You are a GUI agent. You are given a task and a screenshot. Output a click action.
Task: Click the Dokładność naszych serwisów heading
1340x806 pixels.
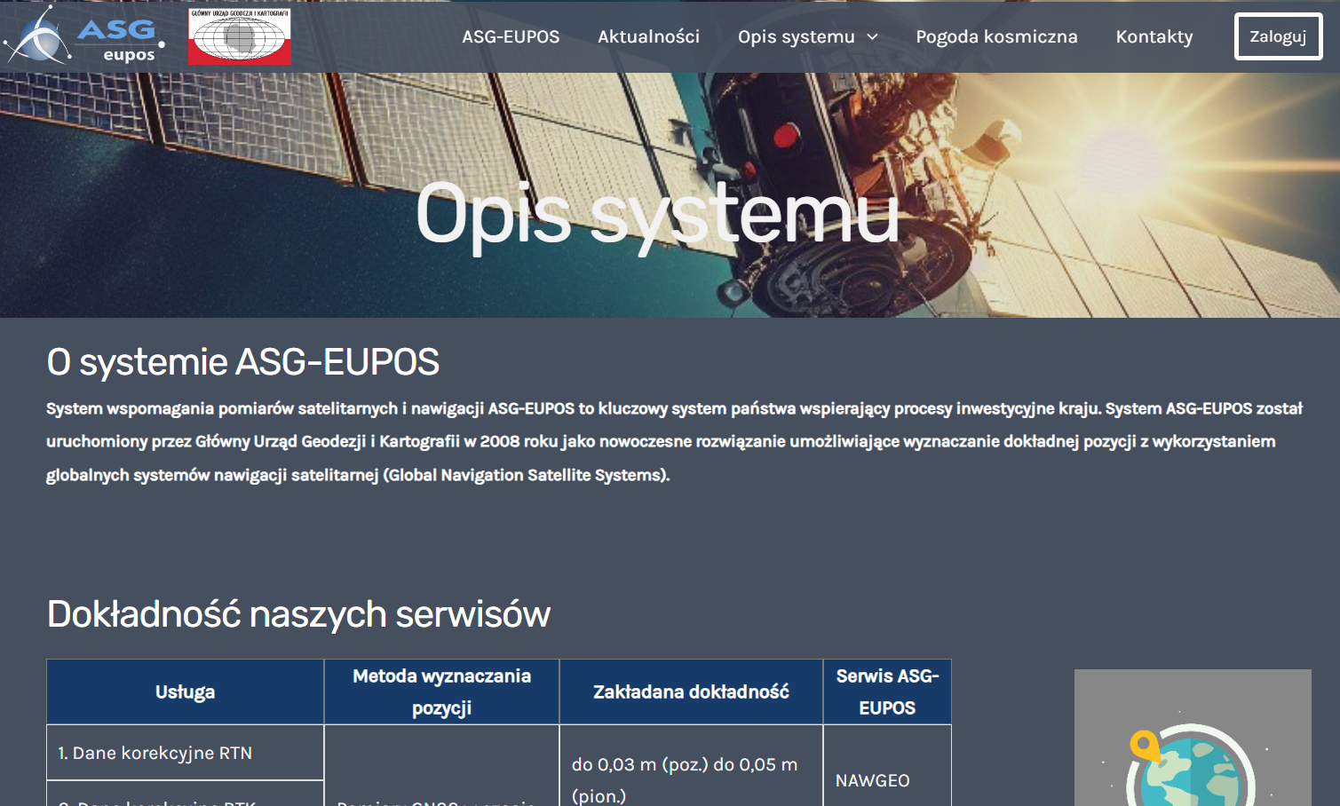click(x=298, y=614)
